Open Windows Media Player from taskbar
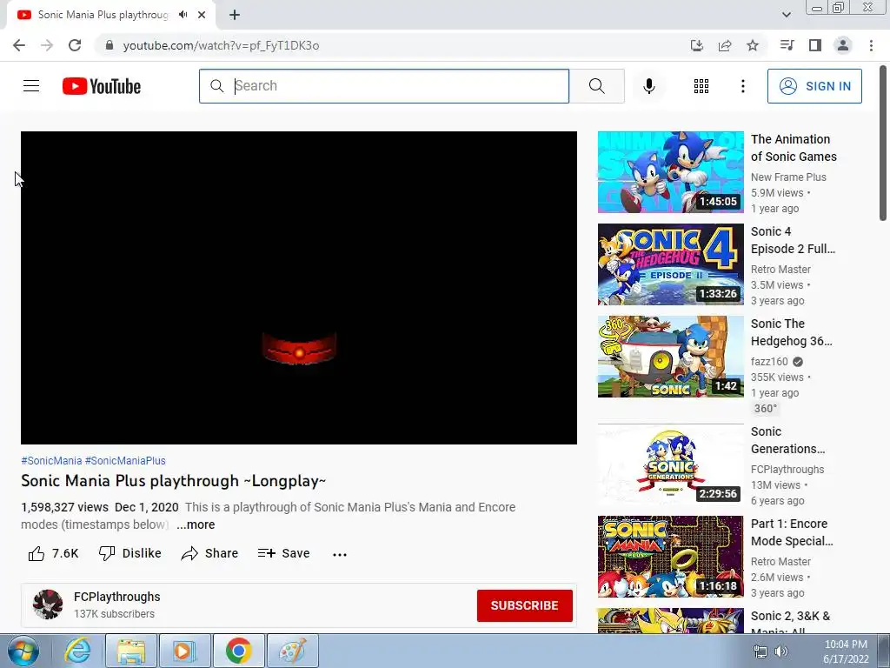Screen dimensions: 890x668 coord(184,651)
